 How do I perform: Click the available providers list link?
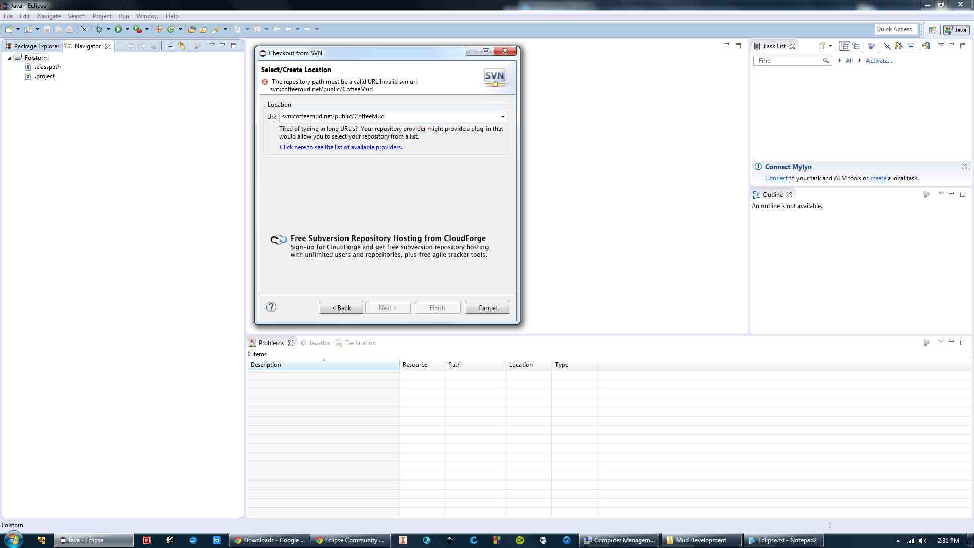(x=341, y=147)
